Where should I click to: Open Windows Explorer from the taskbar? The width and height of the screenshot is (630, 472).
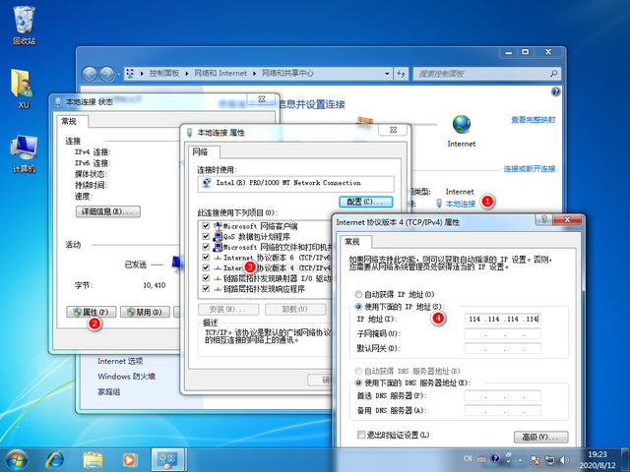coord(93,458)
